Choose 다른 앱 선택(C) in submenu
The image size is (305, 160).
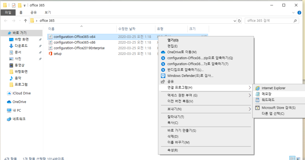279,114
